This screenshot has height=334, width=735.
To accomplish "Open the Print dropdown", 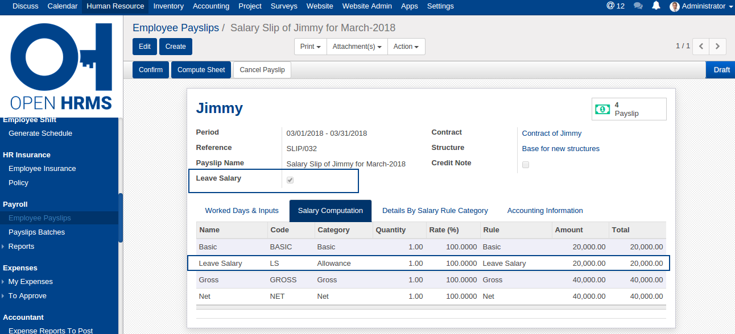I will tap(310, 47).
